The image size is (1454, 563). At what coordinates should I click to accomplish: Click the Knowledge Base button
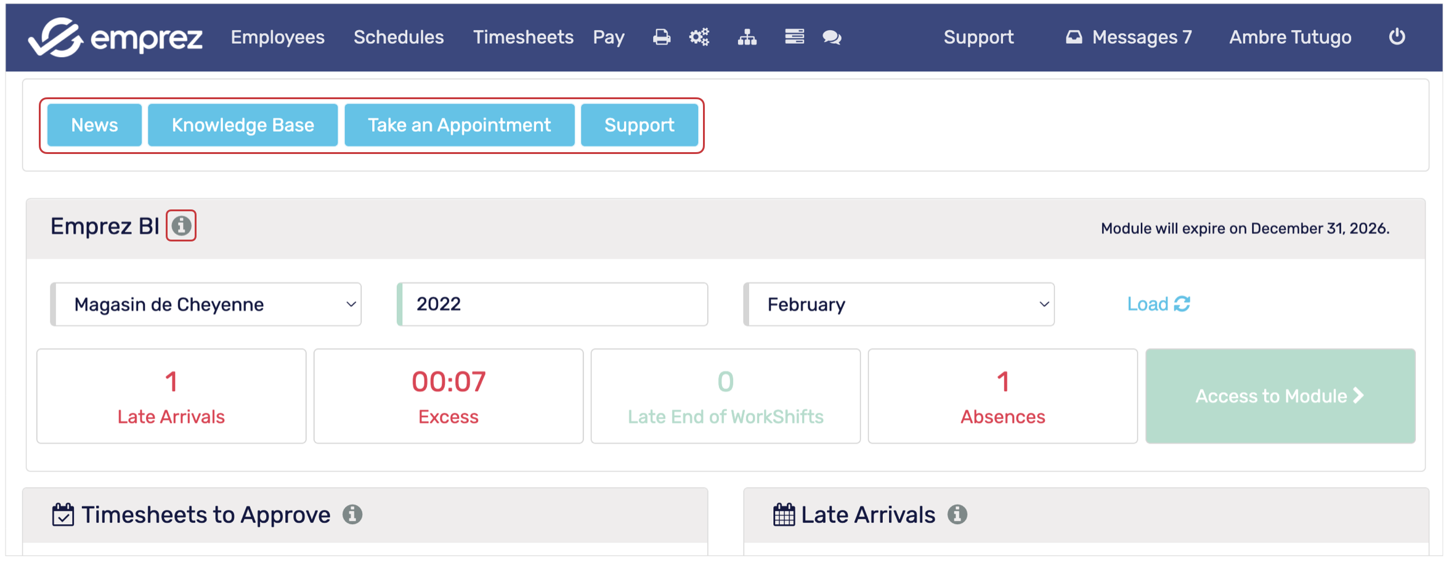tap(243, 125)
